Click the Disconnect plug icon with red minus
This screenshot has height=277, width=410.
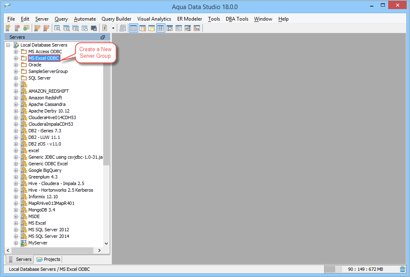point(46,28)
